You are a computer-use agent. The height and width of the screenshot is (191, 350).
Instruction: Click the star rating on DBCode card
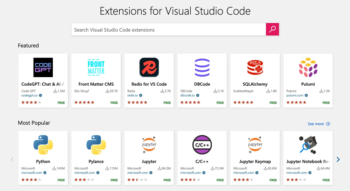190,102
